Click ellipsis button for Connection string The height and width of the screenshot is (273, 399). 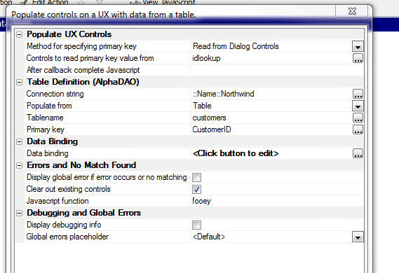358,94
